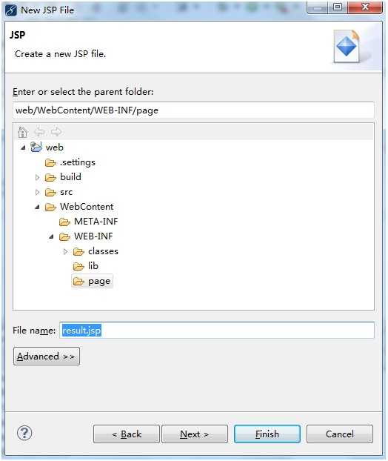Viewport: 388px width, 461px height.
Task: Expand the build folder node
Action: pos(37,177)
